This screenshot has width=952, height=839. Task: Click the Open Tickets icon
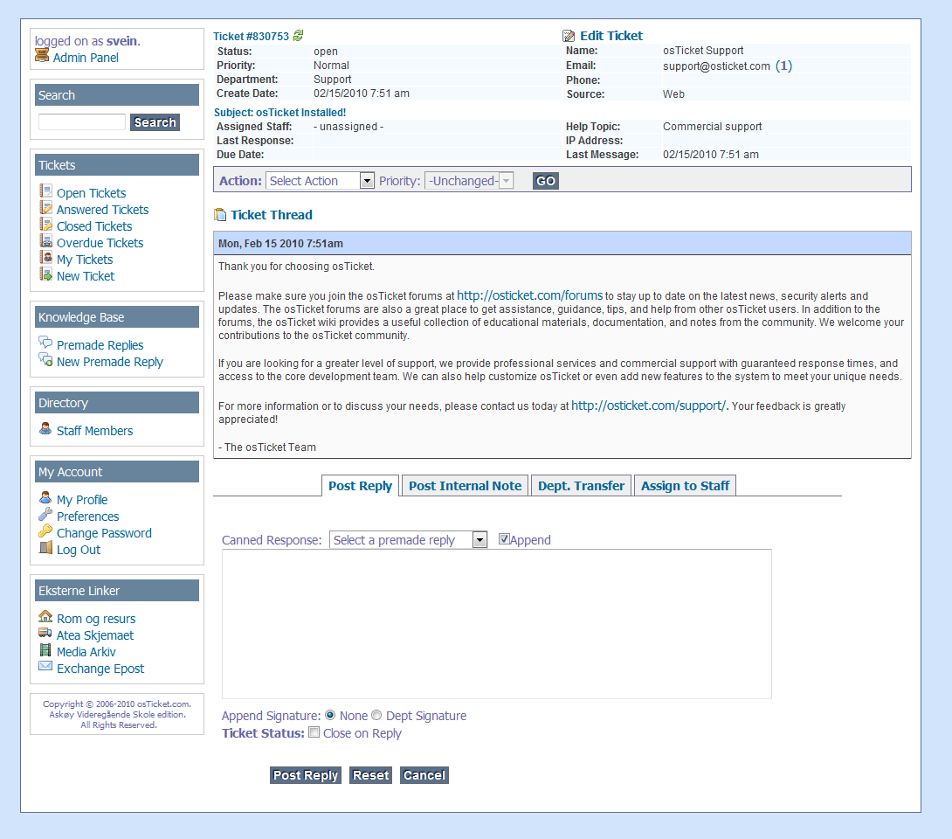click(x=45, y=191)
